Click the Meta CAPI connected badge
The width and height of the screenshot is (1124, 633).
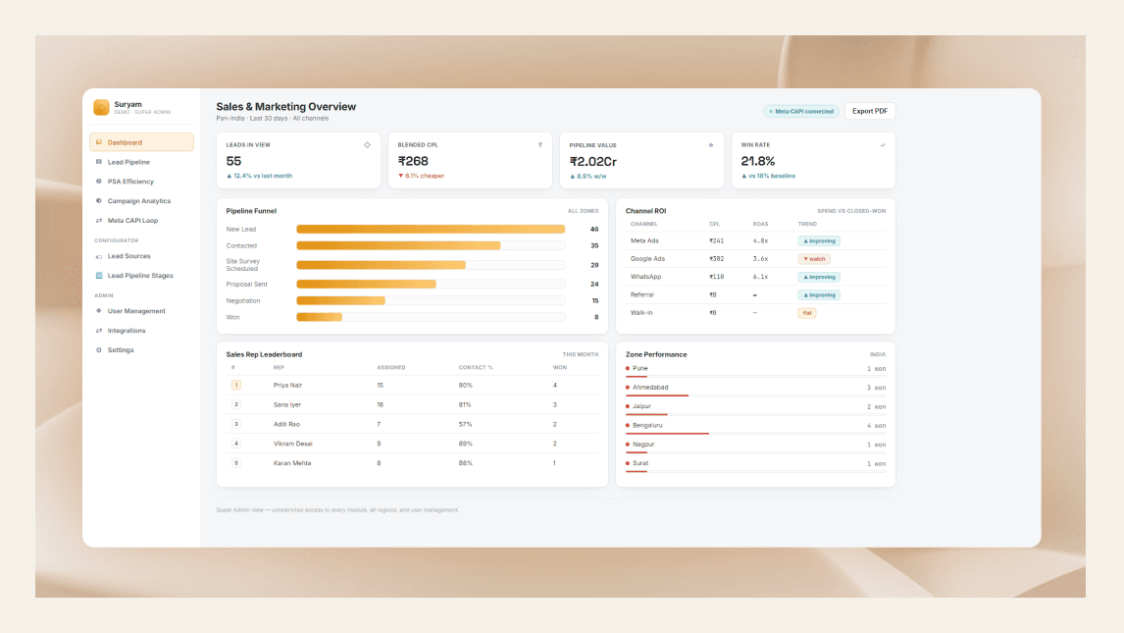click(x=801, y=111)
